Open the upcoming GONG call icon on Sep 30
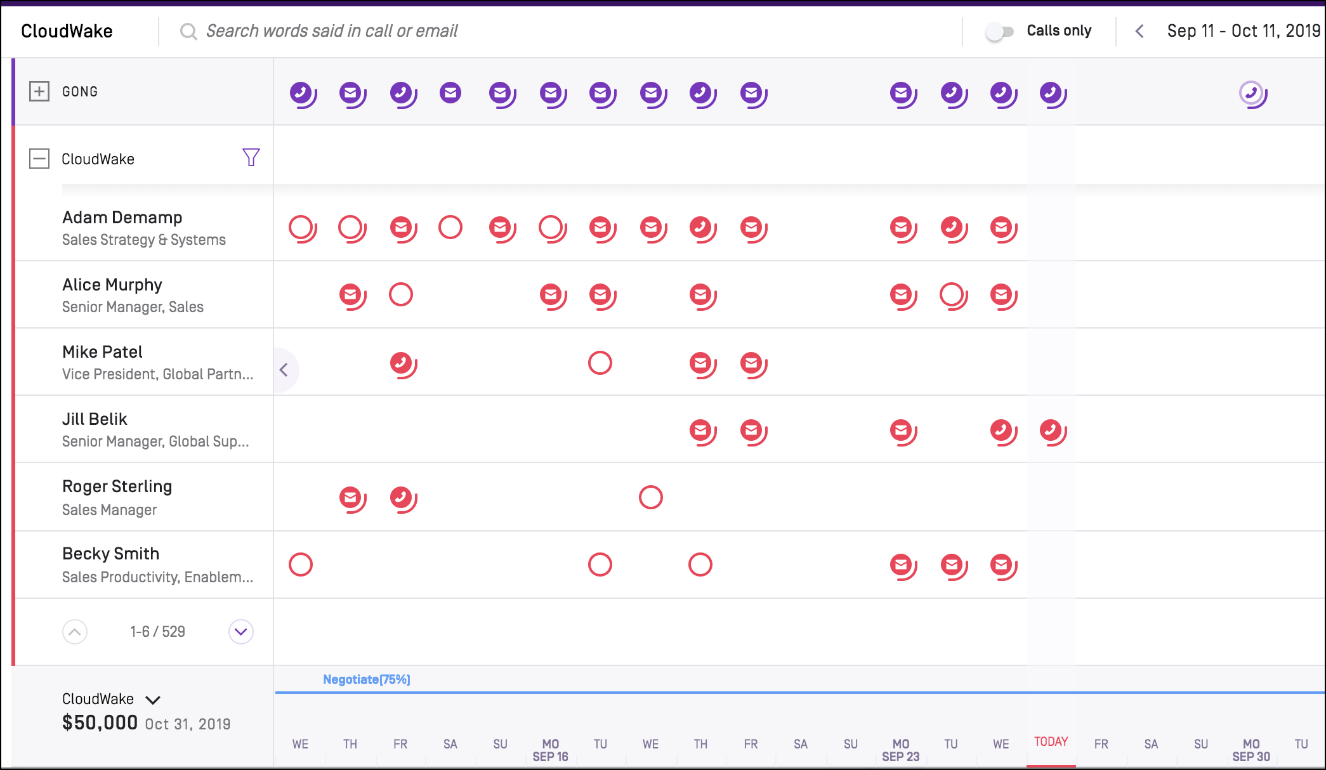1326x770 pixels. 1251,93
